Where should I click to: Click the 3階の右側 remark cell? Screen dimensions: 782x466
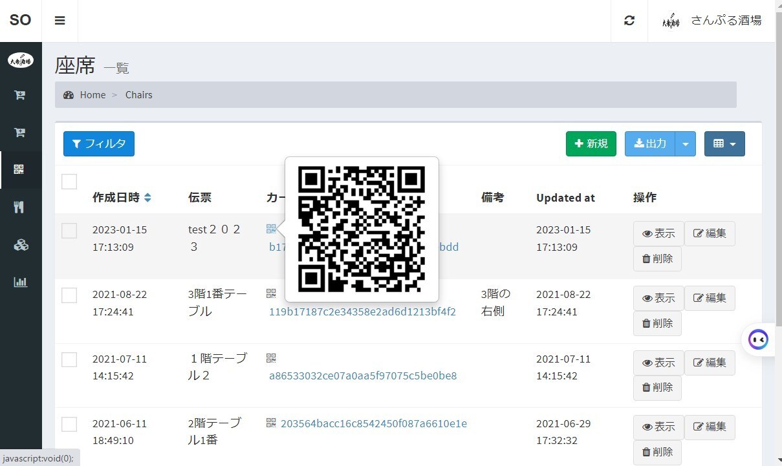click(496, 302)
